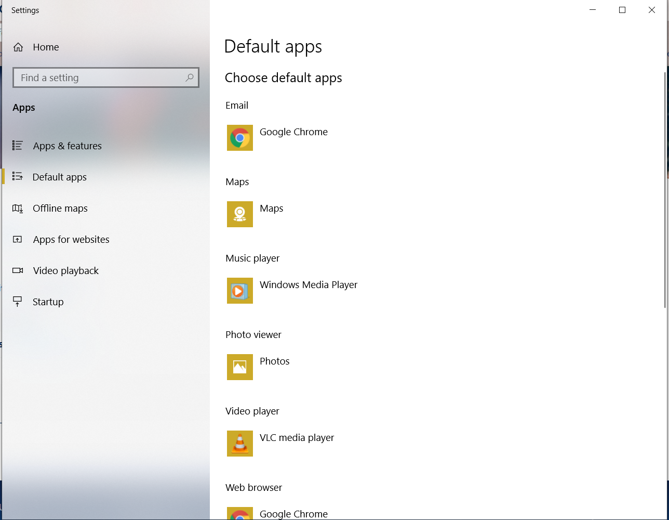Open Apps for websites settings
The image size is (669, 520).
point(71,239)
